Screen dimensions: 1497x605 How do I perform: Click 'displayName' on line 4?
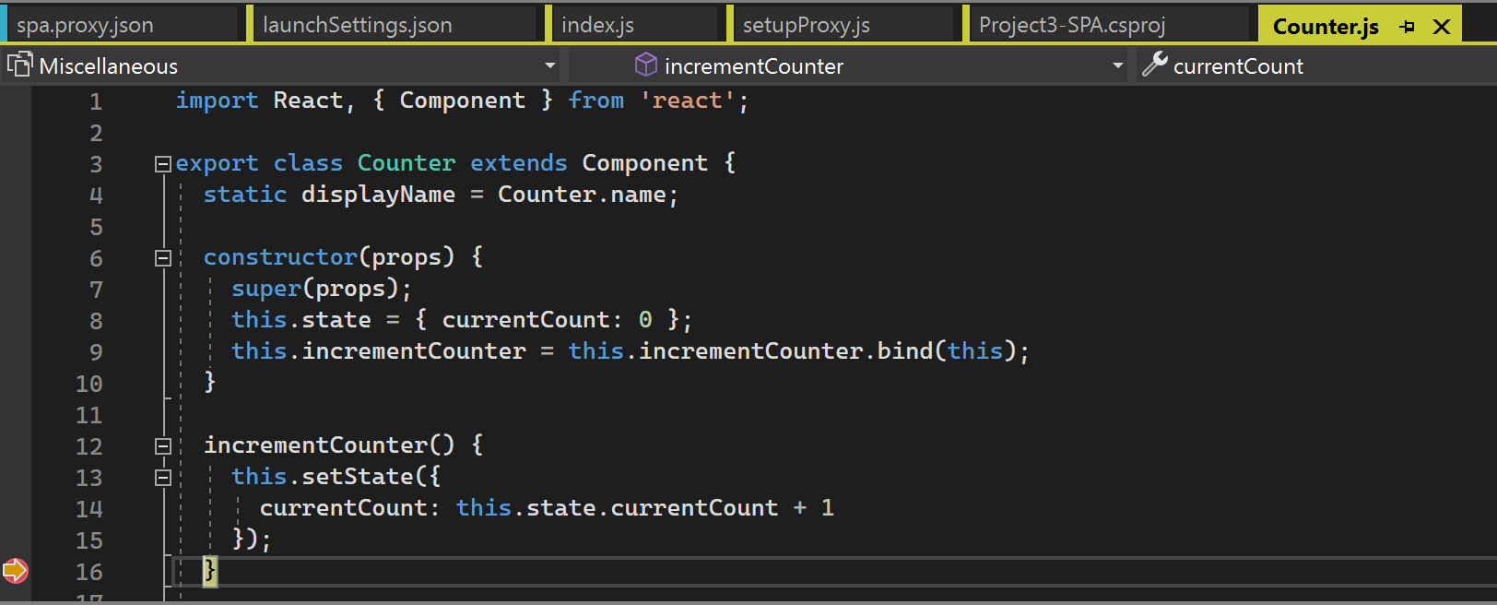[x=378, y=195]
